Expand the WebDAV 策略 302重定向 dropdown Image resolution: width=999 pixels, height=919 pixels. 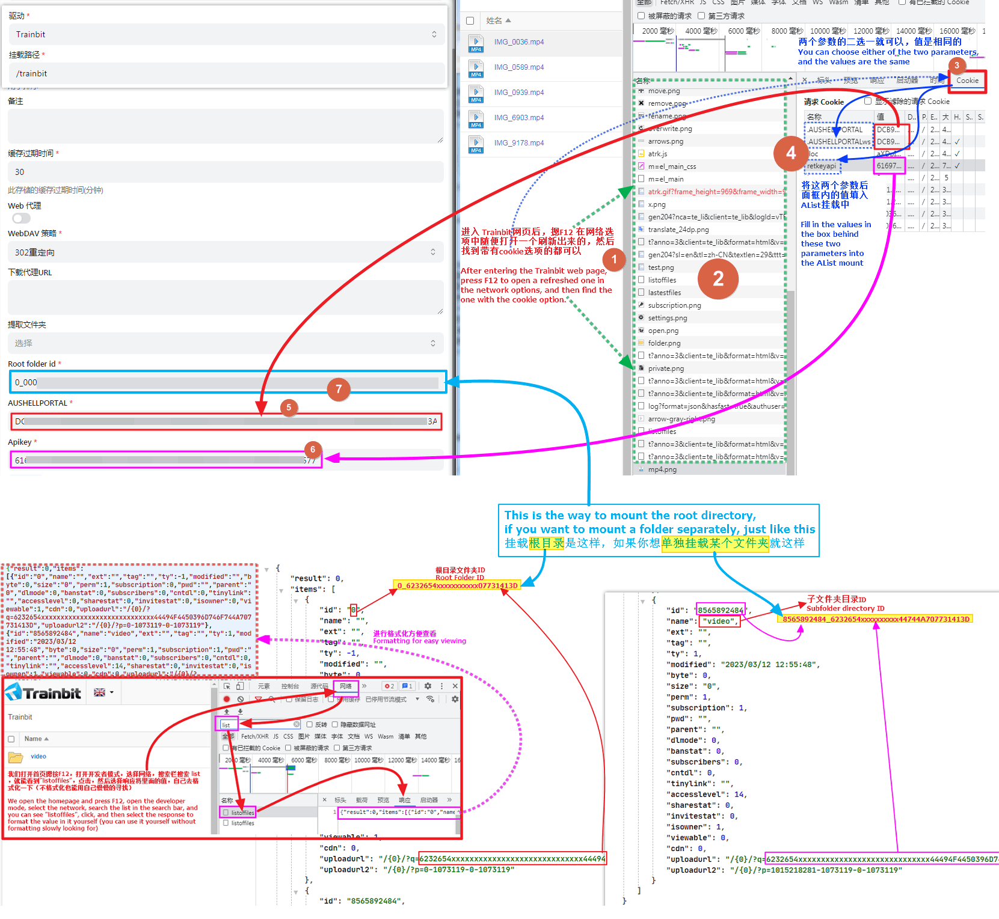click(226, 252)
